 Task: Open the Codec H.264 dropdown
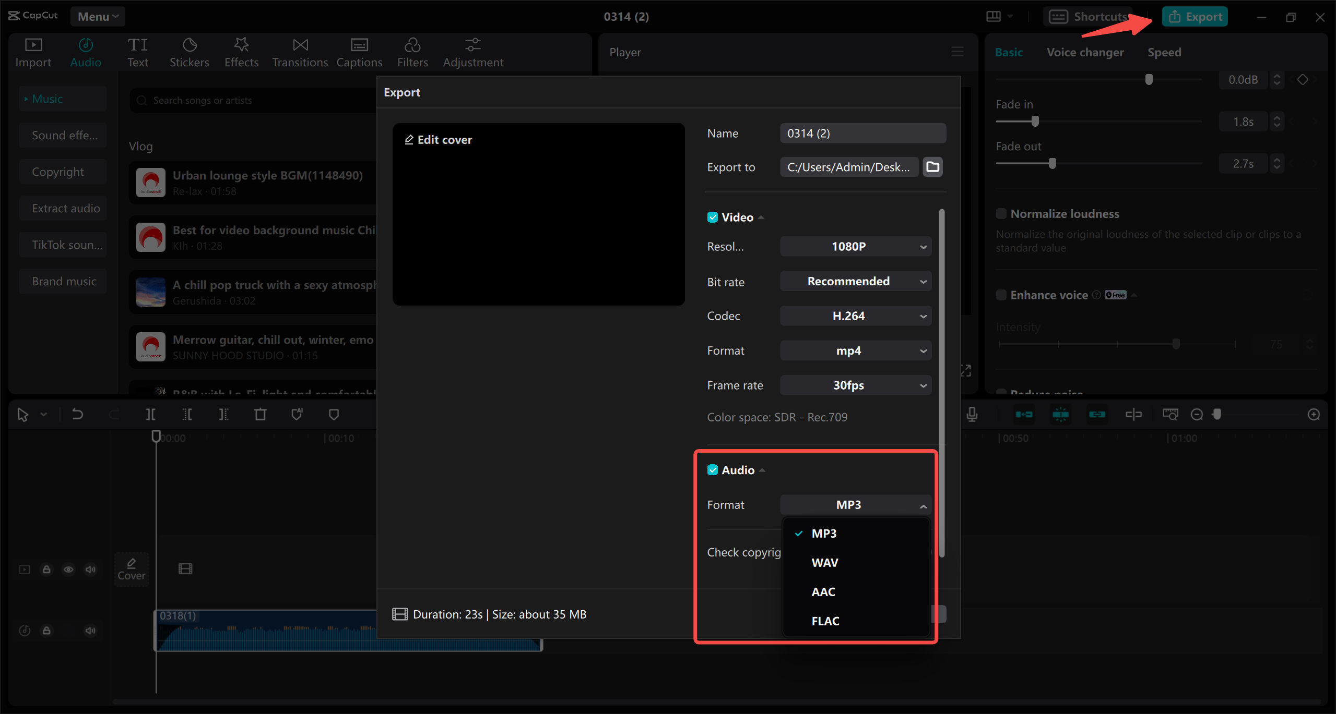click(855, 316)
